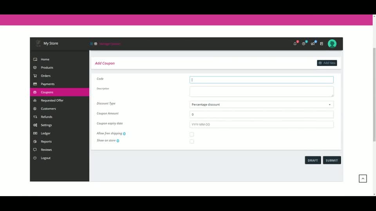376x211 pixels.
Task: Click the info icon beside Show on store
Action: 118,141
